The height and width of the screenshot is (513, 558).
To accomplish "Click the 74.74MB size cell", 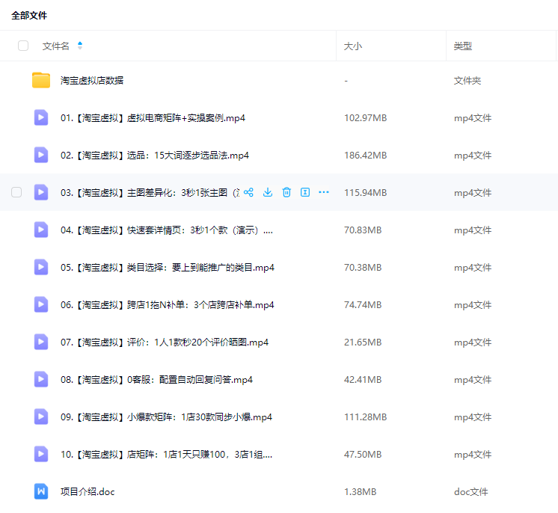I will 363,304.
